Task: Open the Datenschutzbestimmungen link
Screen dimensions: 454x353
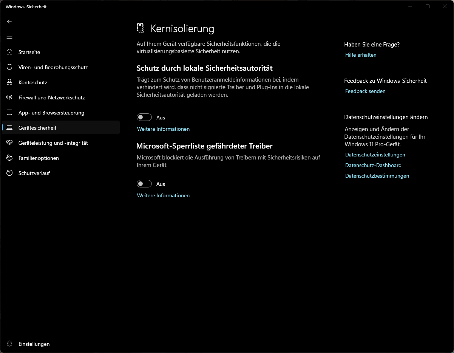Action: (377, 176)
